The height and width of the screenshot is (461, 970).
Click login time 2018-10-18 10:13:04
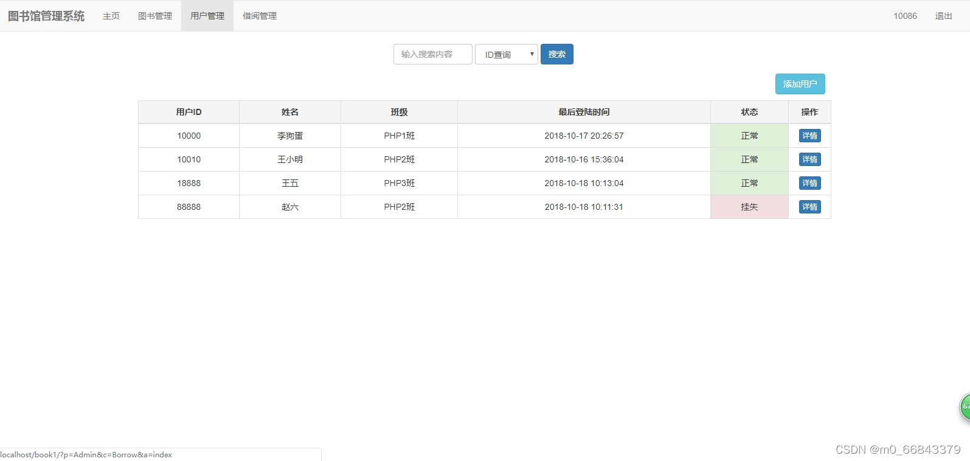pos(584,183)
